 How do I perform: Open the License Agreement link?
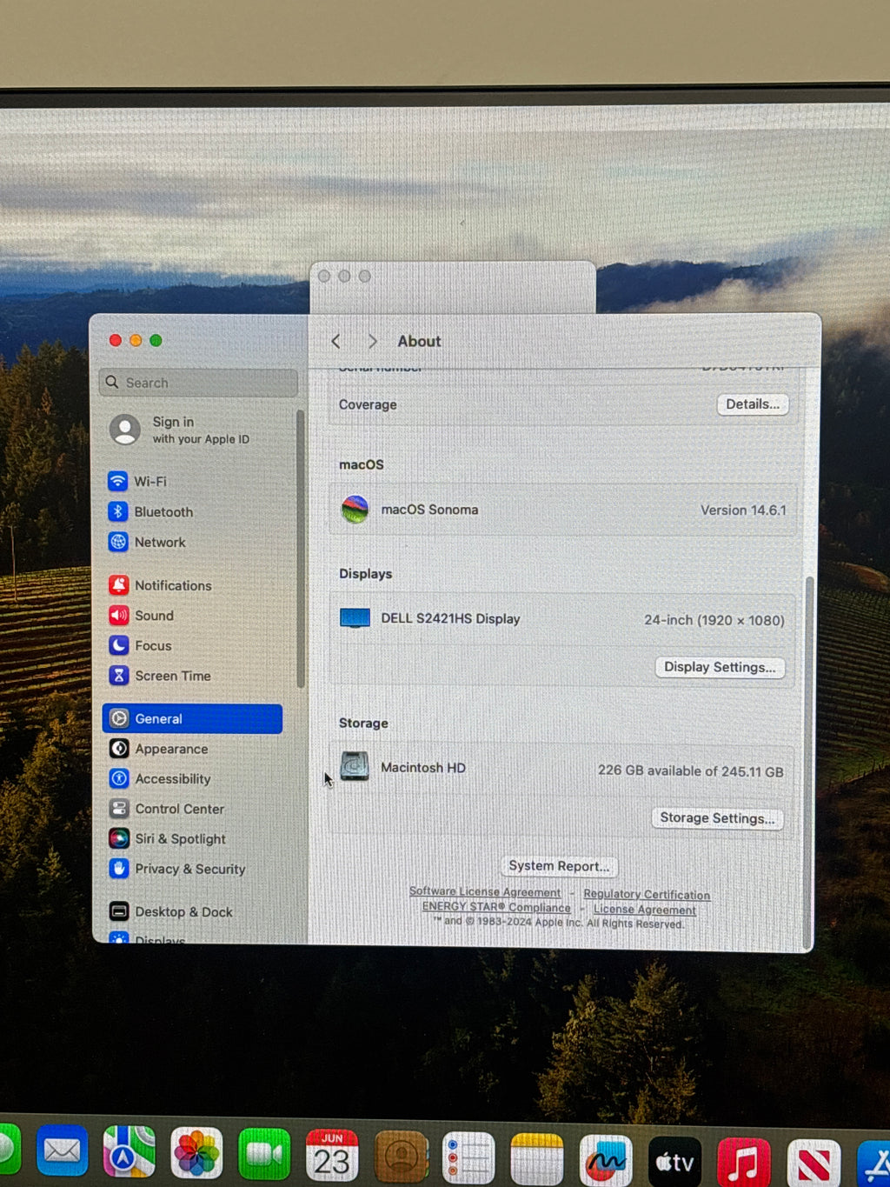645,910
